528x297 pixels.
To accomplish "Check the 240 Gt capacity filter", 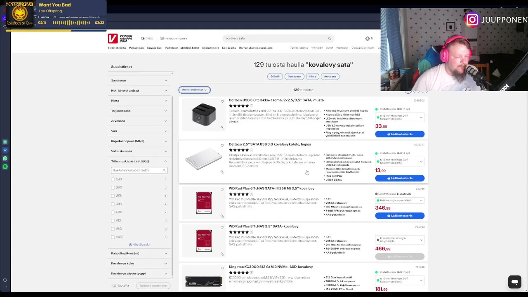I will [113, 179].
